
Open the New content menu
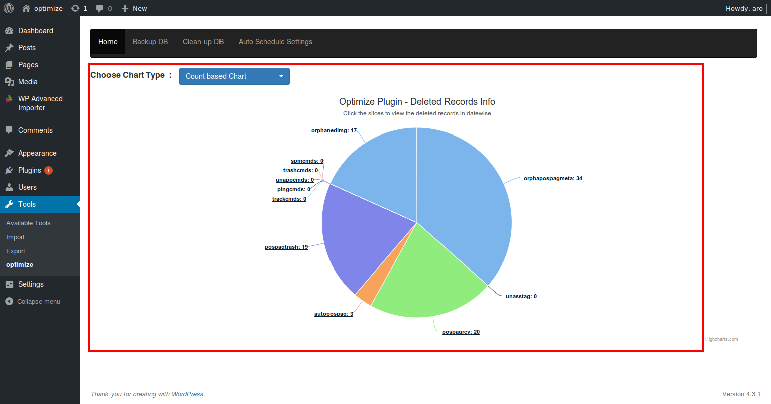click(134, 8)
